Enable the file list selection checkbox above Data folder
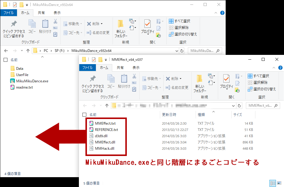 5,59
